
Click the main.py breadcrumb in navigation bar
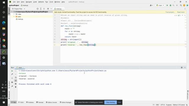coord(25,5)
